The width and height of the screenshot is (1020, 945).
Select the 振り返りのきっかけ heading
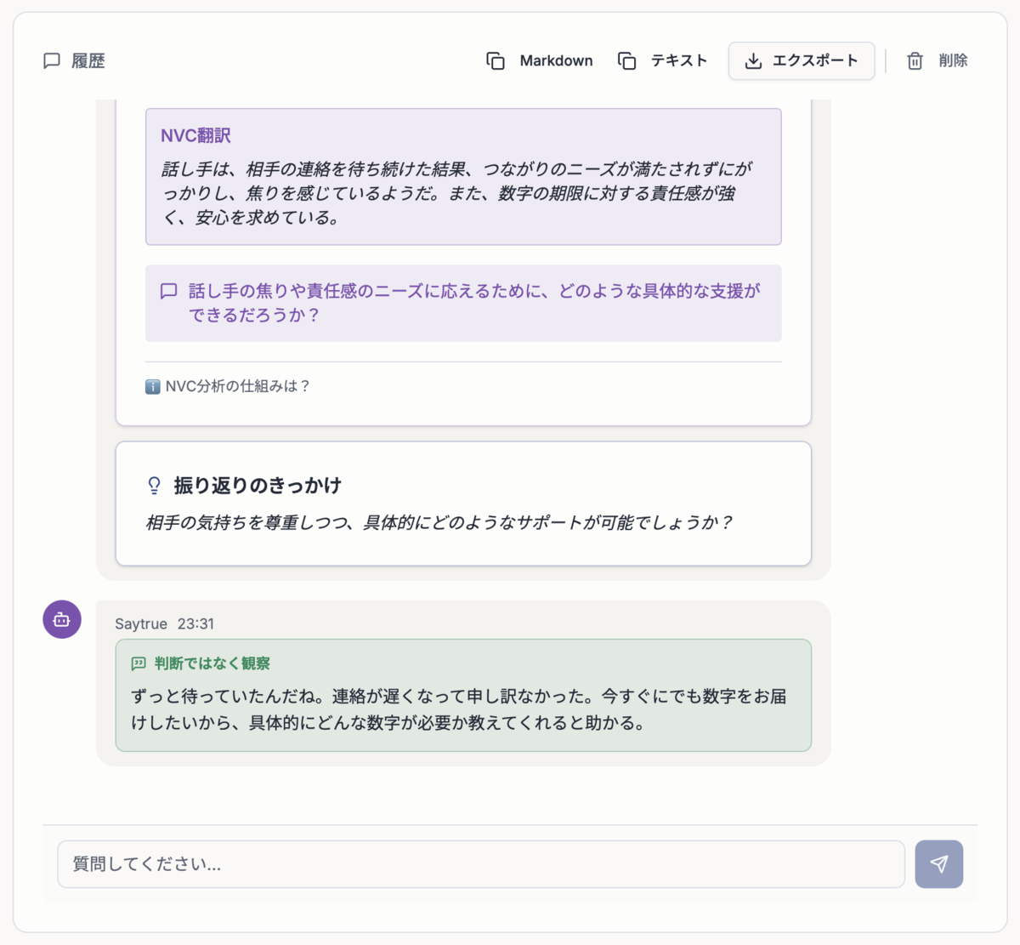pyautogui.click(x=258, y=486)
